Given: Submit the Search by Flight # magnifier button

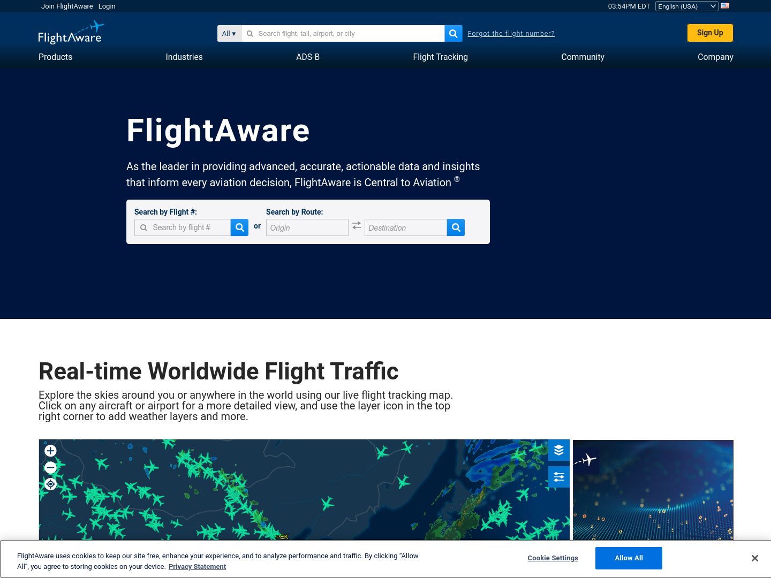Looking at the screenshot, I should click(239, 227).
